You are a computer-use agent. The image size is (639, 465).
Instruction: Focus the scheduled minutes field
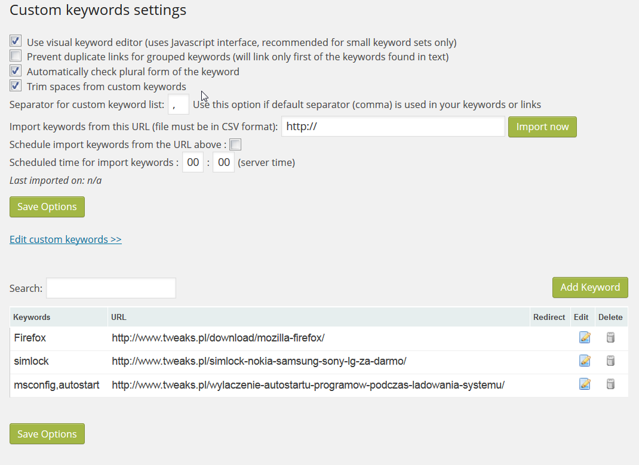(x=224, y=162)
